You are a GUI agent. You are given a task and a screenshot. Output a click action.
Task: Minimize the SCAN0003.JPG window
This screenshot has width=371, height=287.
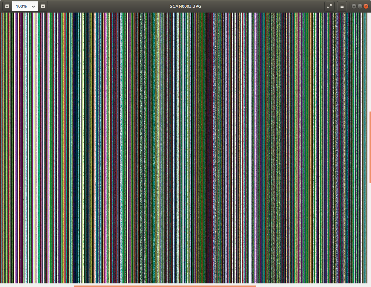[x=354, y=6]
